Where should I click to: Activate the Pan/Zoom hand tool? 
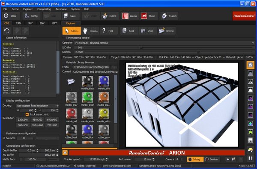coord(90,31)
